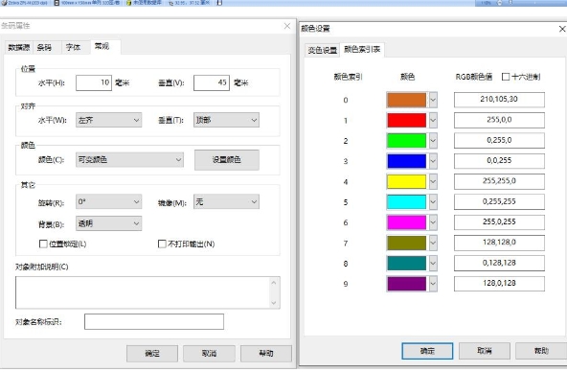Expand the 镜像(M) dropdown showing 无
This screenshot has width=567, height=372.
pos(226,201)
